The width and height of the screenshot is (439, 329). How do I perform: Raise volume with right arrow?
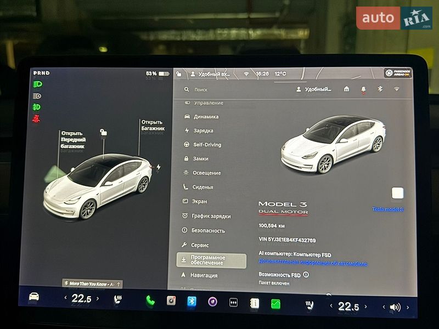pyautogui.click(x=408, y=308)
